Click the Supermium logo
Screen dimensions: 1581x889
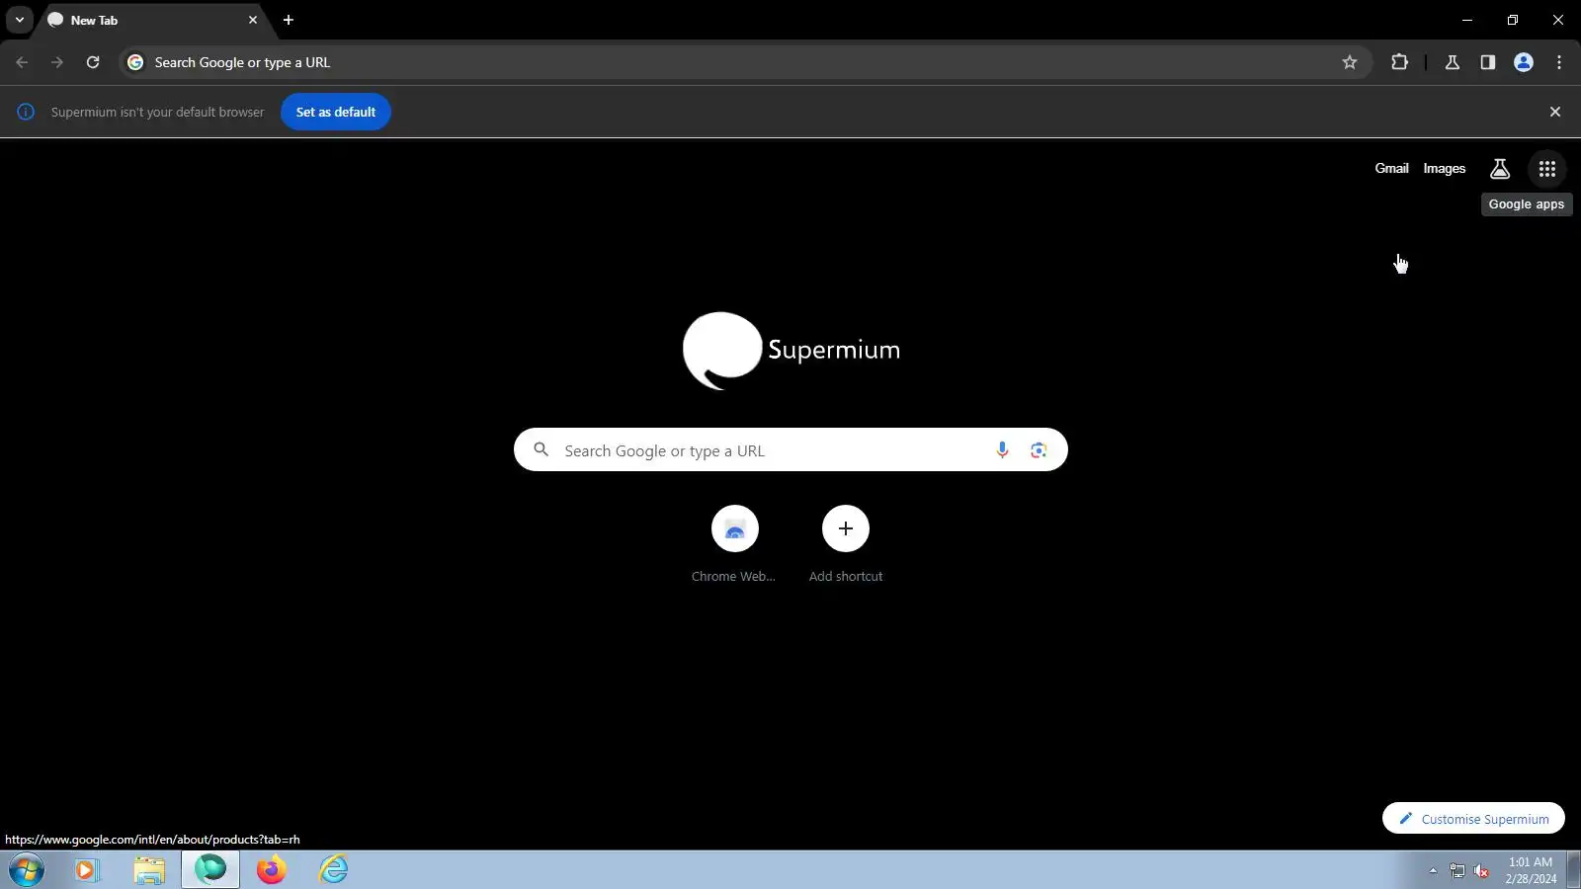[791, 351]
